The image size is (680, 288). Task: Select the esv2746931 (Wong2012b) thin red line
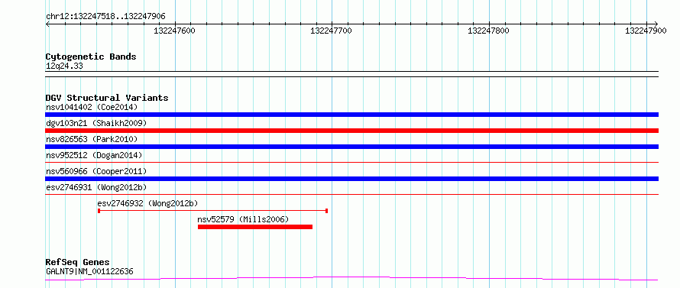(x=351, y=195)
